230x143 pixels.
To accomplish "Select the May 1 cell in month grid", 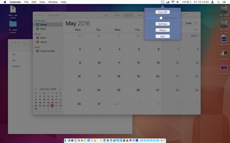I will click(191, 39).
